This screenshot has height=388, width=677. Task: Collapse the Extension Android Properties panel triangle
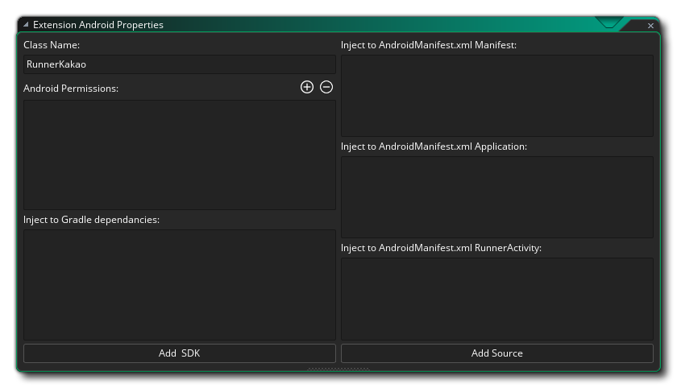click(26, 25)
